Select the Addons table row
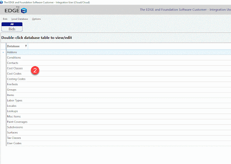The image size is (231, 164). coord(119,52)
